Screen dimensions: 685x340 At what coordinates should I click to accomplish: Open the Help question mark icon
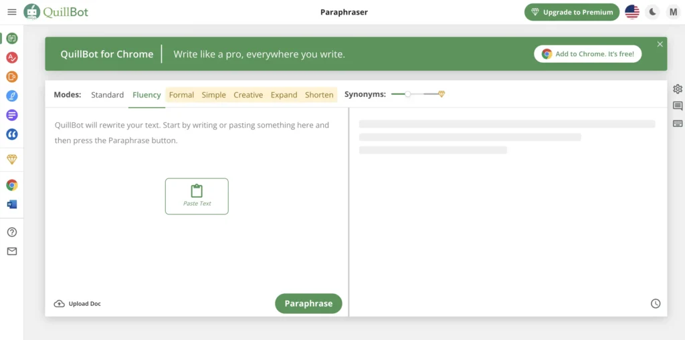click(12, 232)
